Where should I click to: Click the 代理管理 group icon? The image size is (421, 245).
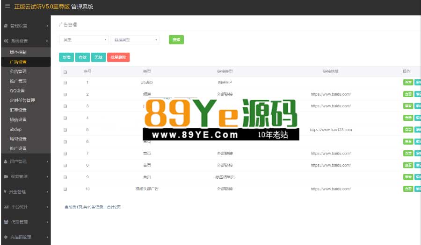pos(6,222)
